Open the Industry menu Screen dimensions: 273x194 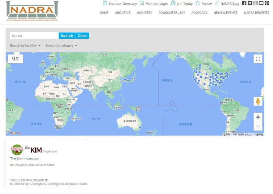tap(144, 13)
